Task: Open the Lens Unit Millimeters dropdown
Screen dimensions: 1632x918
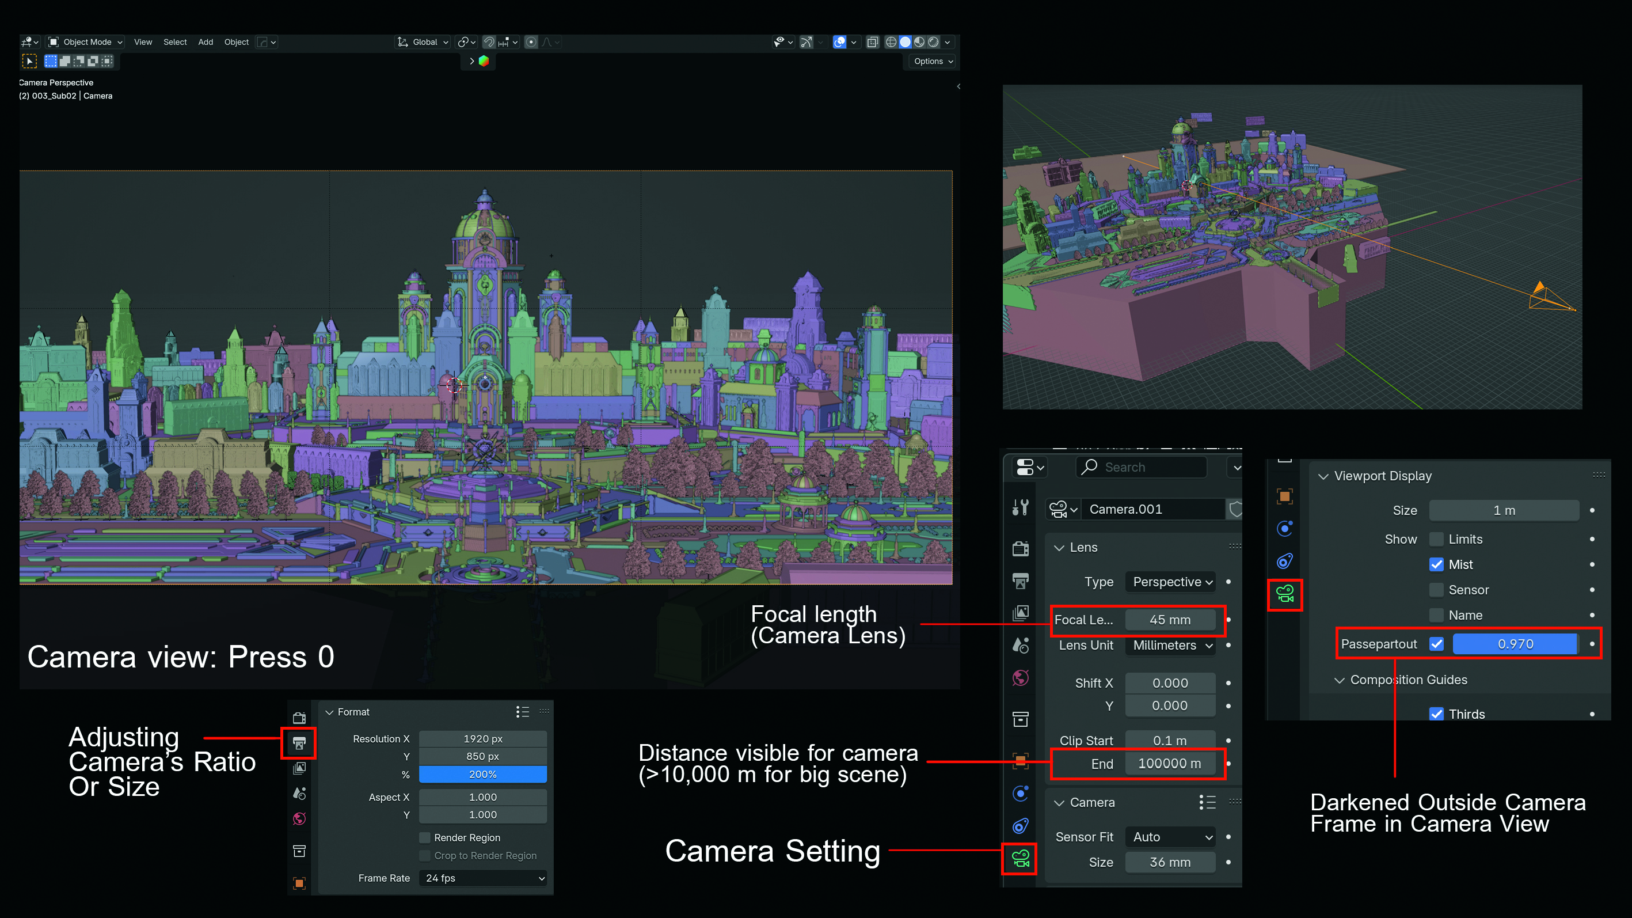Action: pos(1170,646)
